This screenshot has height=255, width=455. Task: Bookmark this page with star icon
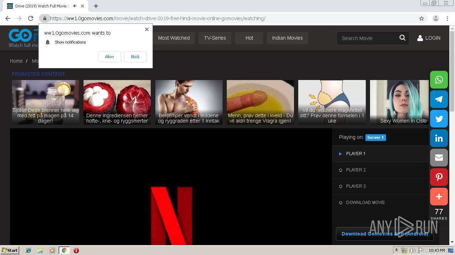(x=422, y=18)
